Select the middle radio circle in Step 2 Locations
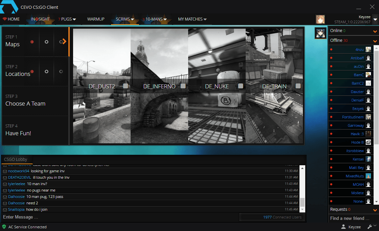Viewport: 379px width, 231px height. click(46, 71)
